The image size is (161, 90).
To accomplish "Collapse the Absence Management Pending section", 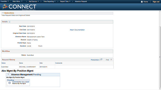I will point(8,74).
